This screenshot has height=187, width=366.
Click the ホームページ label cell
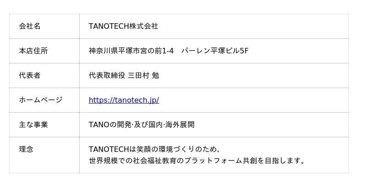(41, 100)
